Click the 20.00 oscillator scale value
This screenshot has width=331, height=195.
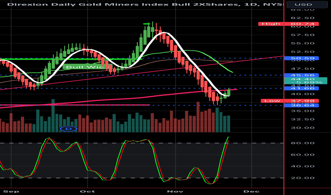click(x=303, y=178)
